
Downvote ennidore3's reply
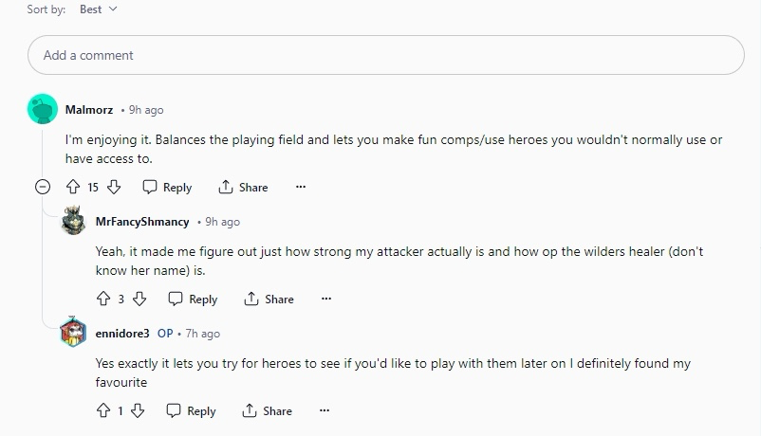tap(138, 410)
